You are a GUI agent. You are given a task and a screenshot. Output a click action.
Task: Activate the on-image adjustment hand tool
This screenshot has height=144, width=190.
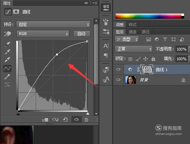coord(7,34)
